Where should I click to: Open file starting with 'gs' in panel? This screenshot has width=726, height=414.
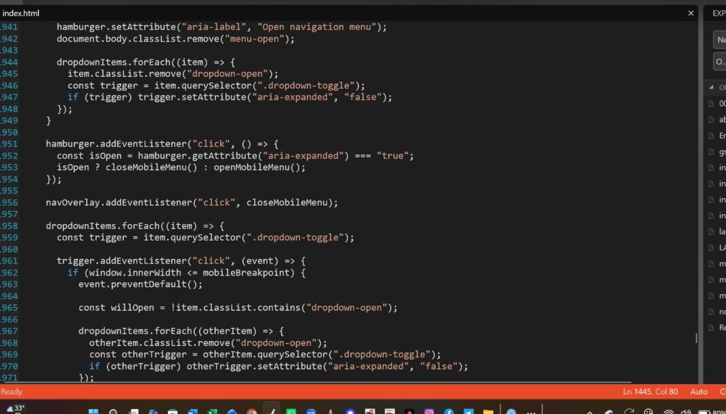[x=718, y=152]
